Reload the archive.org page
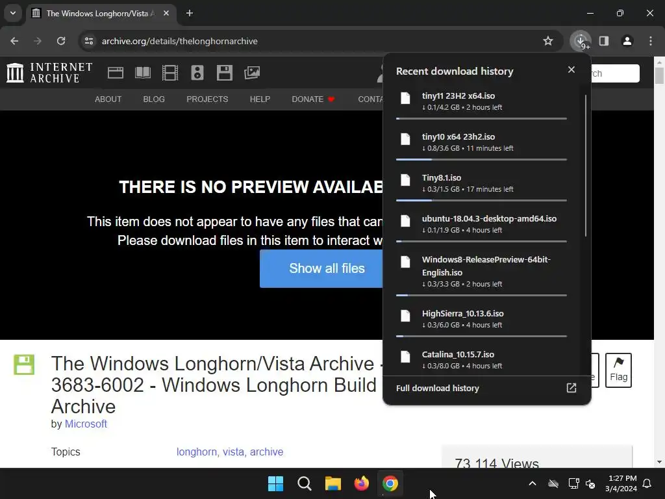Image resolution: width=665 pixels, height=499 pixels. pos(61,41)
